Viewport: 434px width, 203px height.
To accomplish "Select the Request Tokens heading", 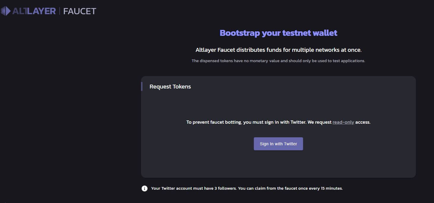I will [x=170, y=87].
